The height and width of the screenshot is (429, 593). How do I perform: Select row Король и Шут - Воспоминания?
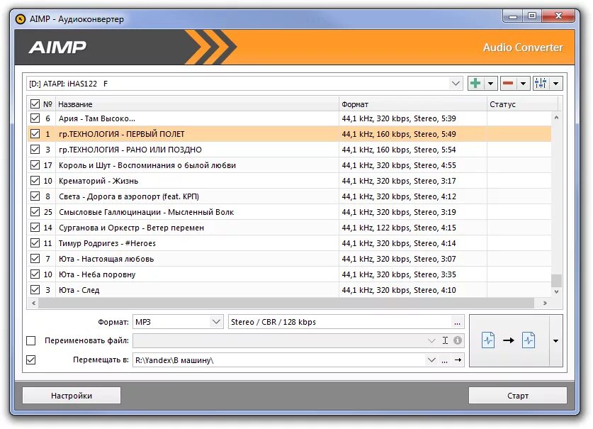289,165
